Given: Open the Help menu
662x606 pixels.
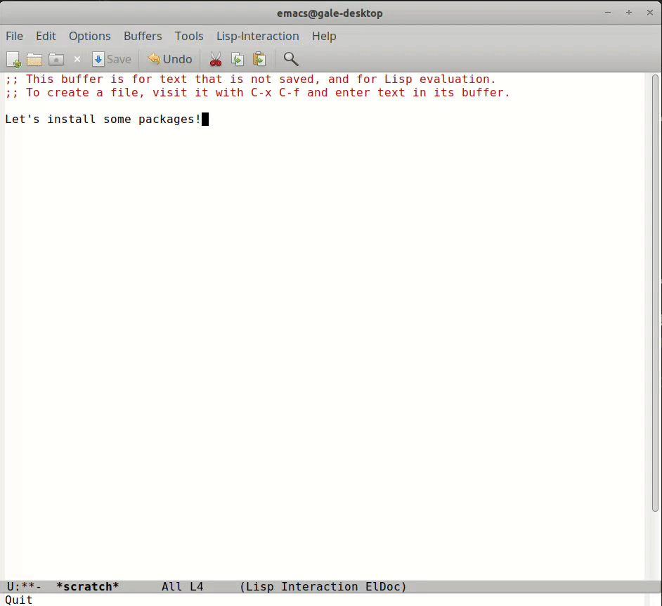Looking at the screenshot, I should coord(324,36).
